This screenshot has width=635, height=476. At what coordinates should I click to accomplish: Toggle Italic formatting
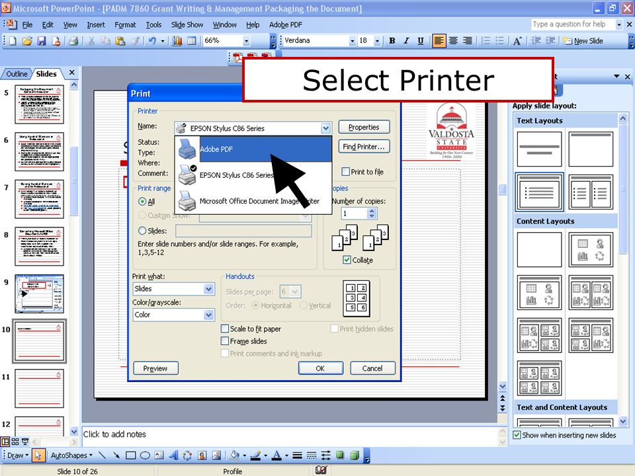pos(406,41)
